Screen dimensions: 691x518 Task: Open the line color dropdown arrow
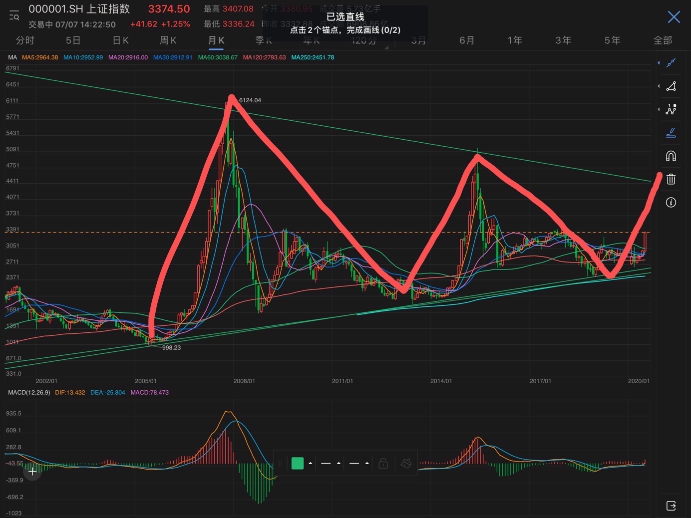[311, 464]
